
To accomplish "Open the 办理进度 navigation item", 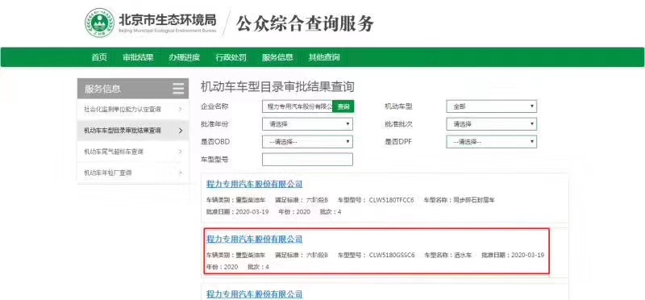I will 185,57.
